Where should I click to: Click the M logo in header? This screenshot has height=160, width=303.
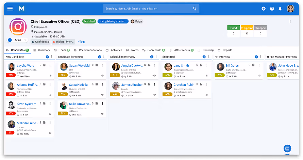(x=21, y=9)
